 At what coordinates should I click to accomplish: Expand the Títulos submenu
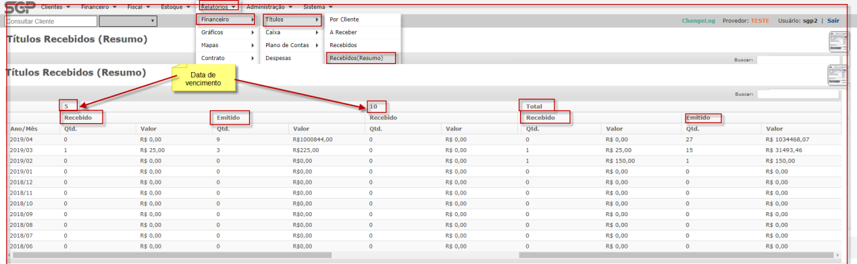point(291,20)
